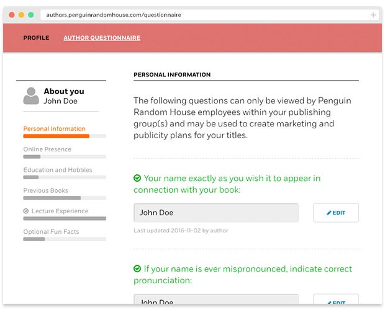The image size is (385, 310).
Task: Open the Previous Books section
Action: (46, 190)
